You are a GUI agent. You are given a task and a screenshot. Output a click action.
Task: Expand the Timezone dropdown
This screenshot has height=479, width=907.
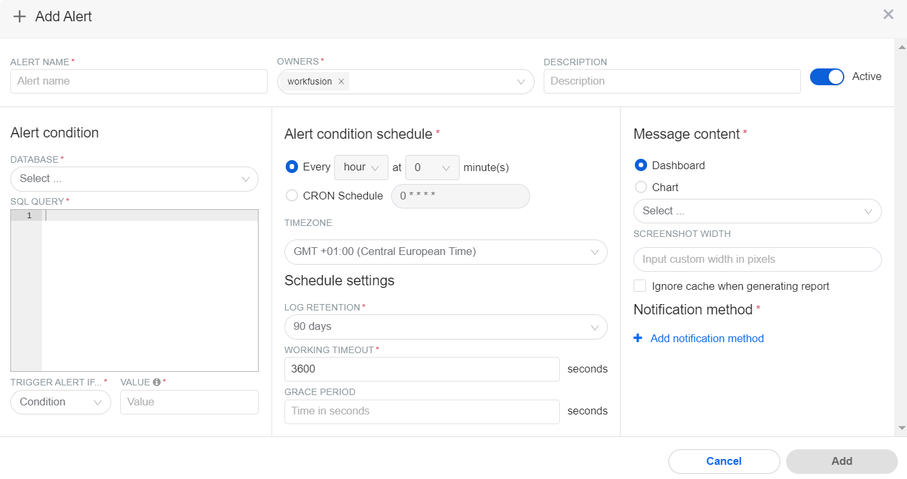pyautogui.click(x=446, y=252)
